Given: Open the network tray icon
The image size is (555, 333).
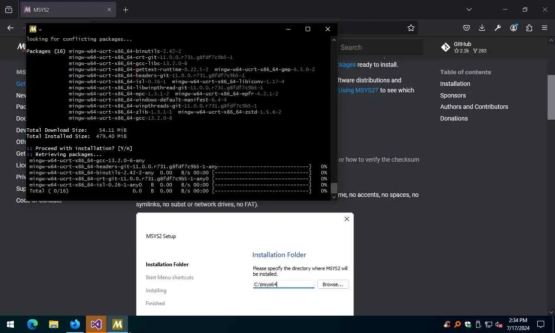Looking at the screenshot, I should 489,324.
